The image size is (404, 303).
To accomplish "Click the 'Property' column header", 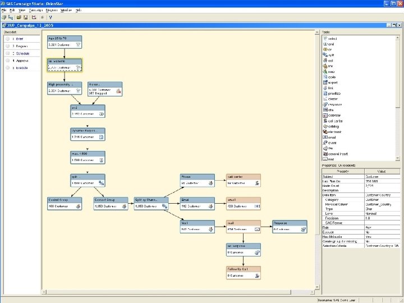I will pos(343,171).
